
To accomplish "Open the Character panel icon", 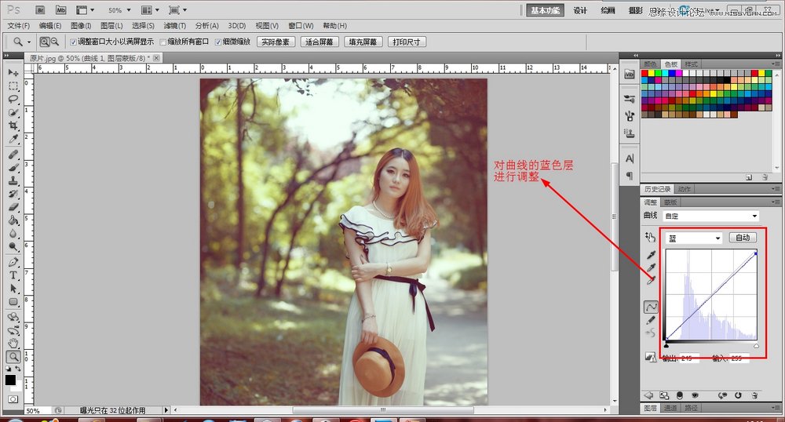I will click(x=630, y=158).
